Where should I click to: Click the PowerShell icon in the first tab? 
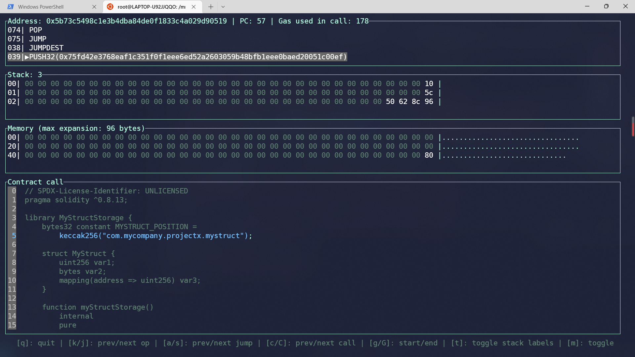(x=11, y=7)
